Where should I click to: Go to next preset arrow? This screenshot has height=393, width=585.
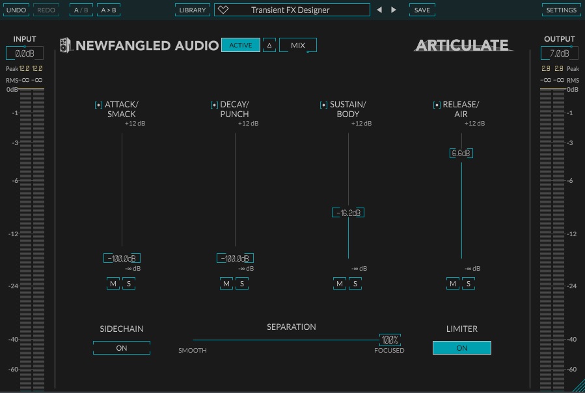coord(393,10)
